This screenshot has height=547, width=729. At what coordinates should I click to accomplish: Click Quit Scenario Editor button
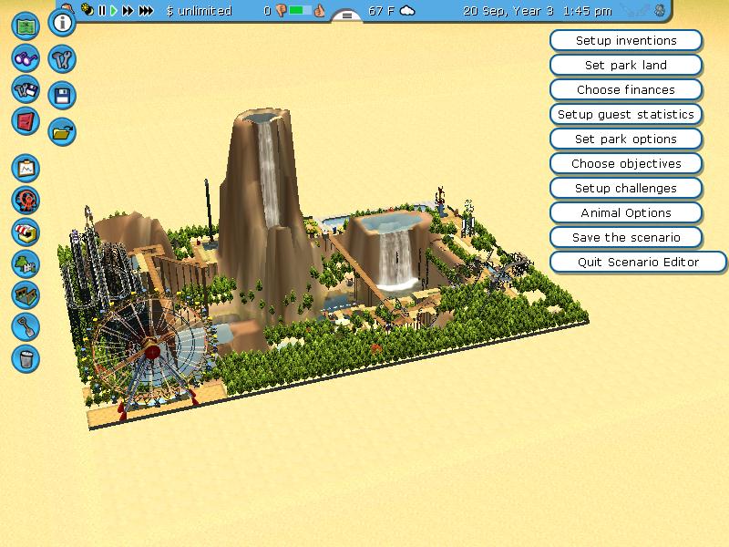(638, 262)
